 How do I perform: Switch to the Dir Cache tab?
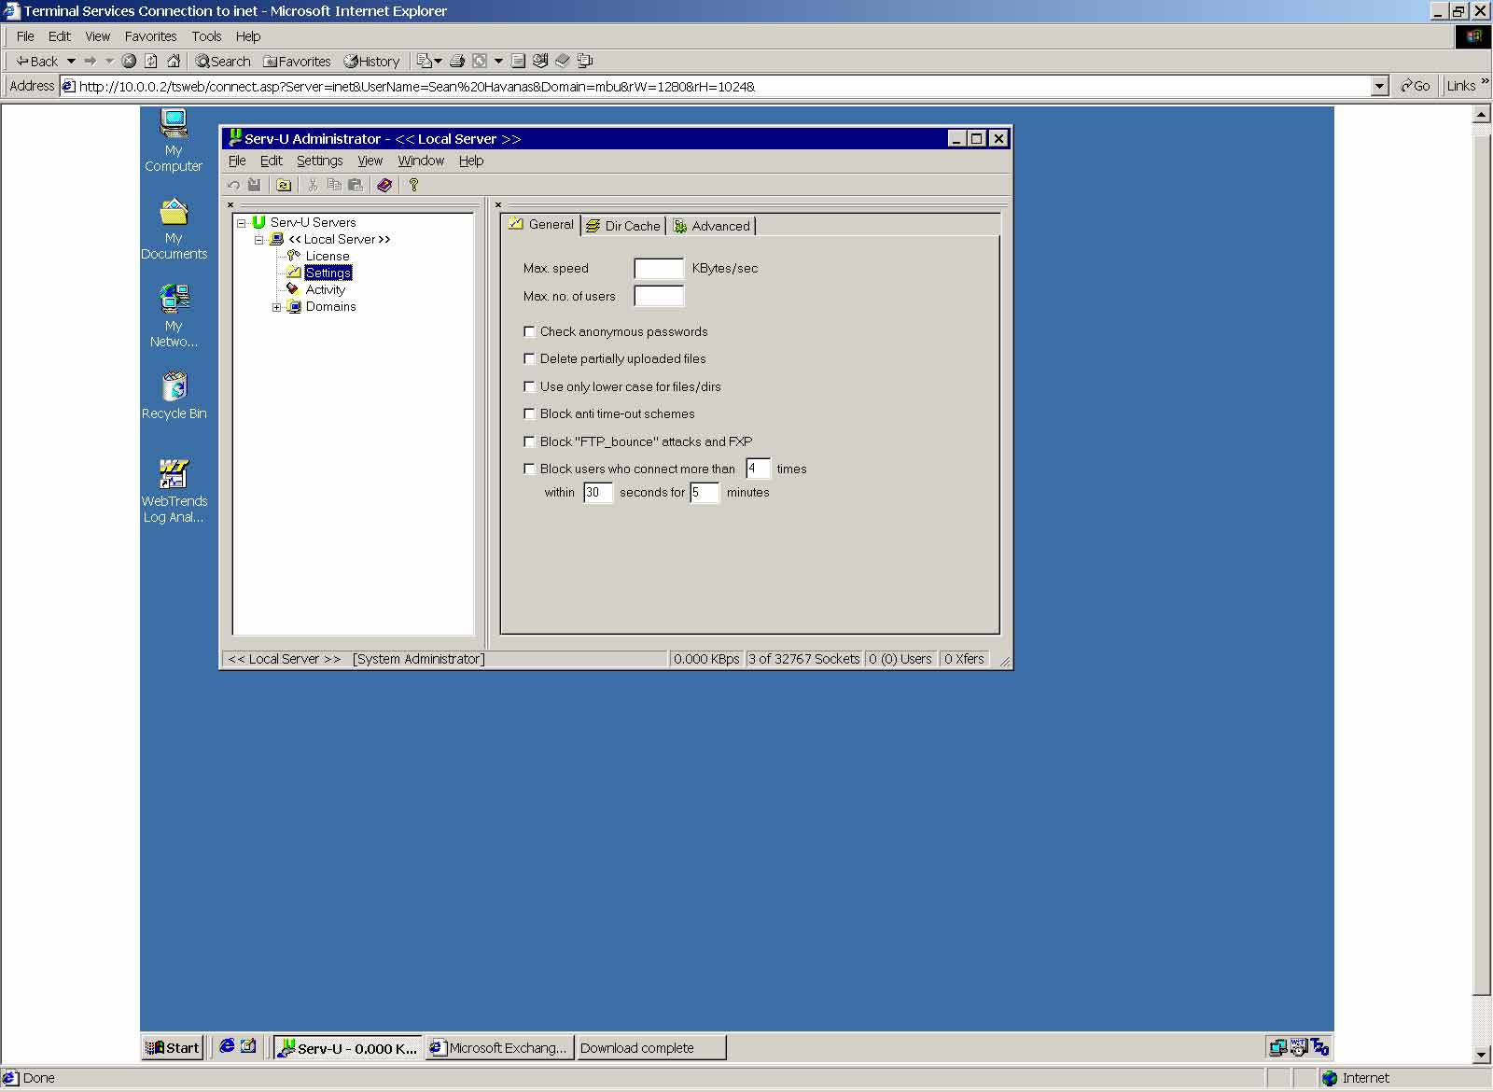click(622, 226)
